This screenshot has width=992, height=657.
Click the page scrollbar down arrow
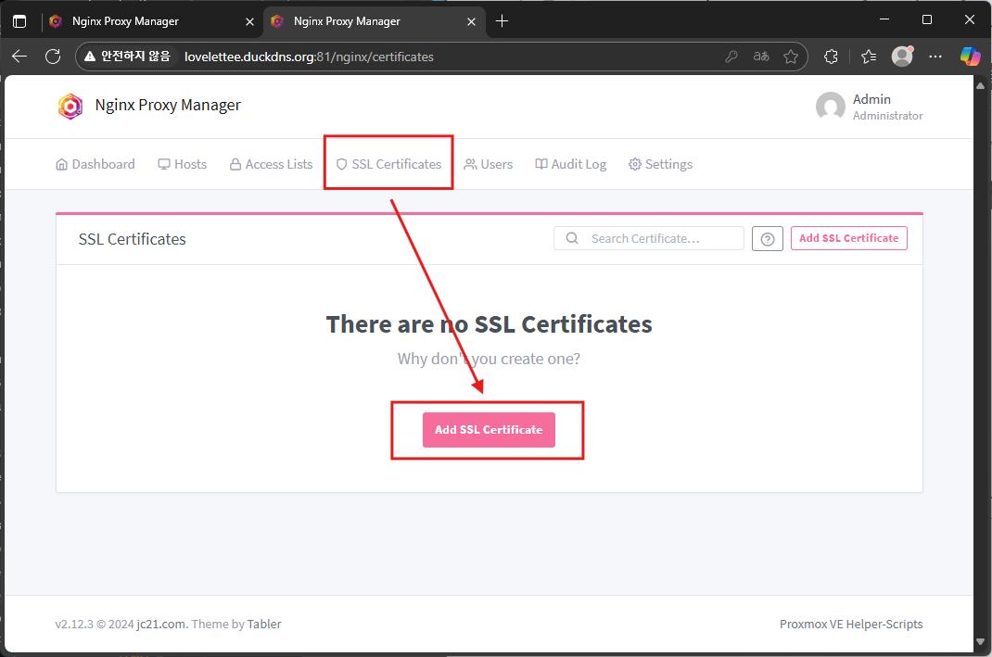coord(981,642)
